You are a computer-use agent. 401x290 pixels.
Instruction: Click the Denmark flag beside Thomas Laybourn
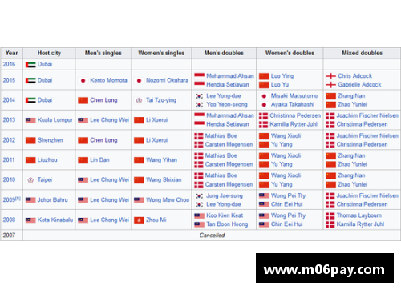coord(330,215)
